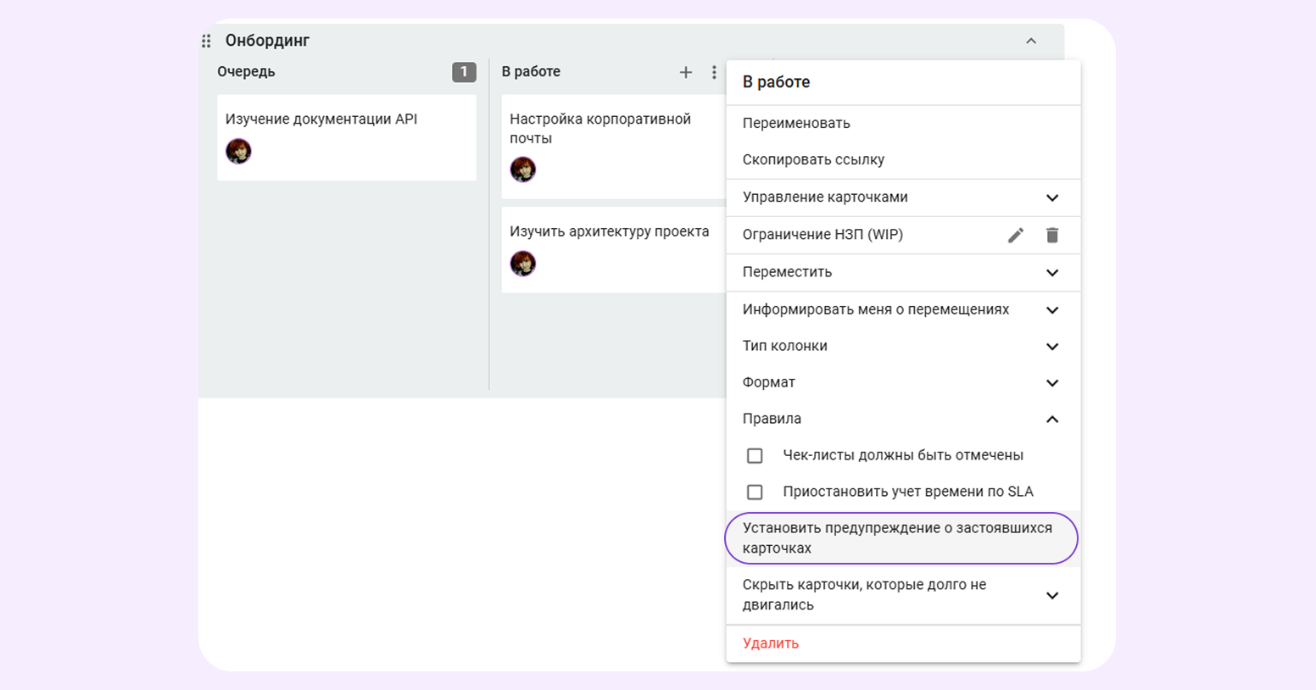Open the В работе column three-dot menu

(x=714, y=73)
